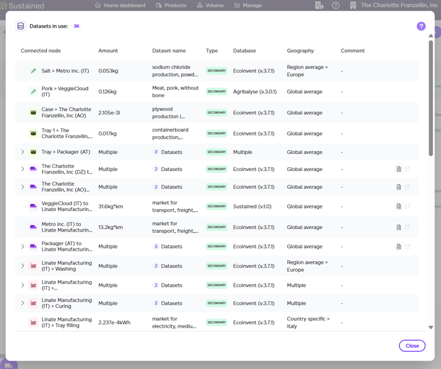Expand Linate Manufacturing (IT) > Washing row
This screenshot has height=369, width=441.
[22, 266]
